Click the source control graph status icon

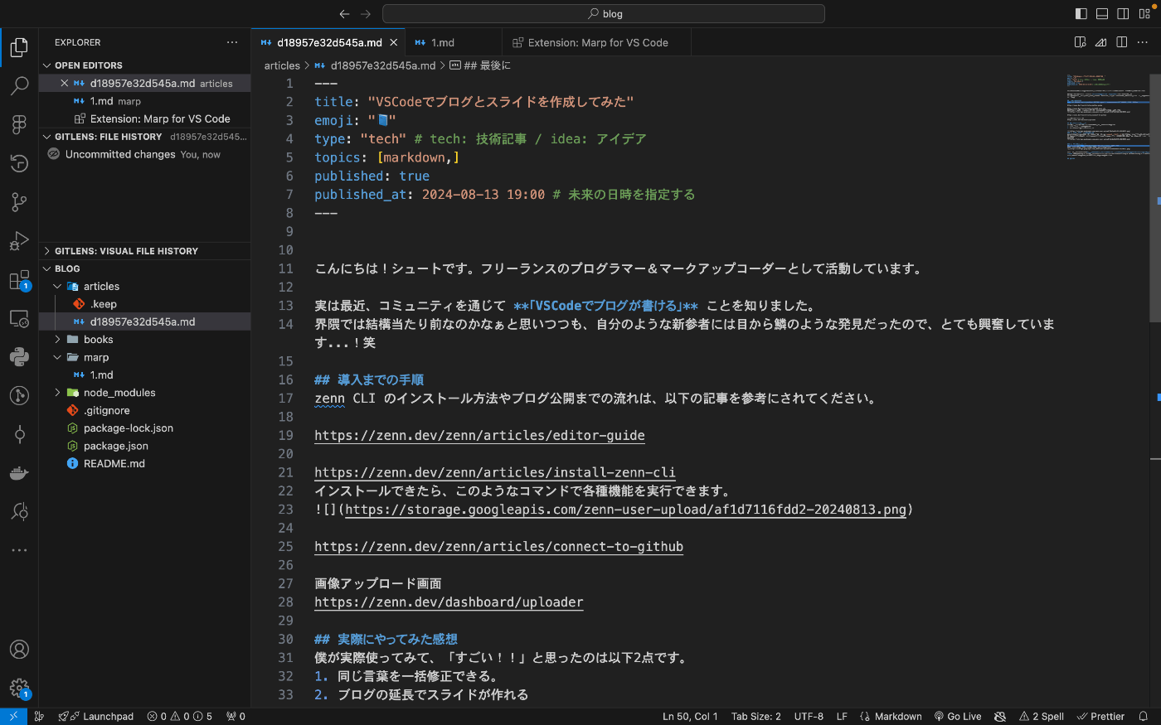pos(39,717)
